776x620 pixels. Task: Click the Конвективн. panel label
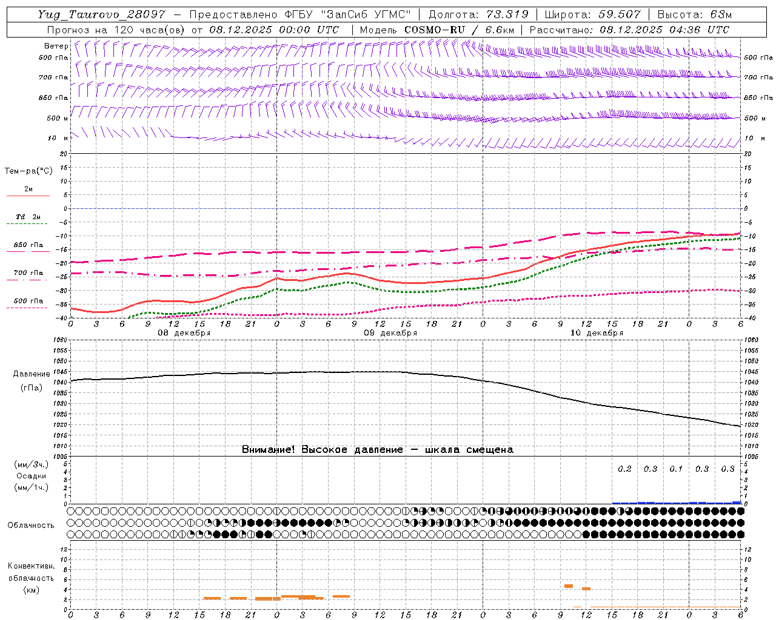pyautogui.click(x=31, y=566)
